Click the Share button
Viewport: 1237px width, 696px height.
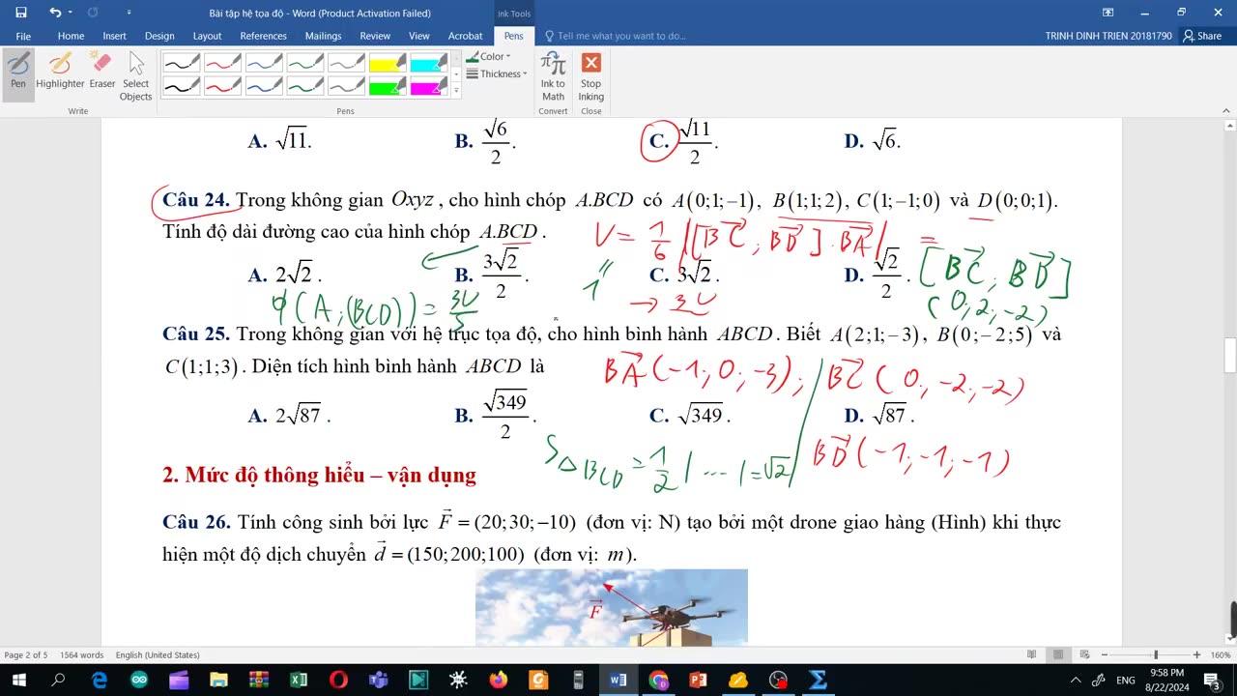pos(1202,36)
